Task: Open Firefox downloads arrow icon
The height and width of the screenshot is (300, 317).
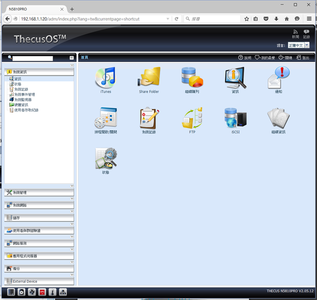Action: pyautogui.click(x=276, y=19)
